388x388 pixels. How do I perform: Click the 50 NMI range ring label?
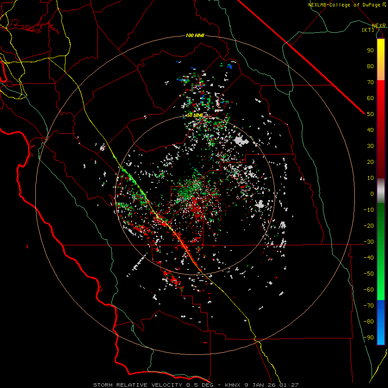pyautogui.click(x=195, y=115)
